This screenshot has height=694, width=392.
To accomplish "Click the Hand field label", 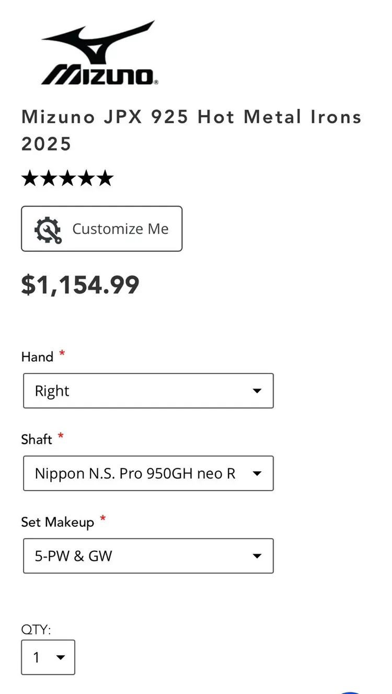I will 37,357.
